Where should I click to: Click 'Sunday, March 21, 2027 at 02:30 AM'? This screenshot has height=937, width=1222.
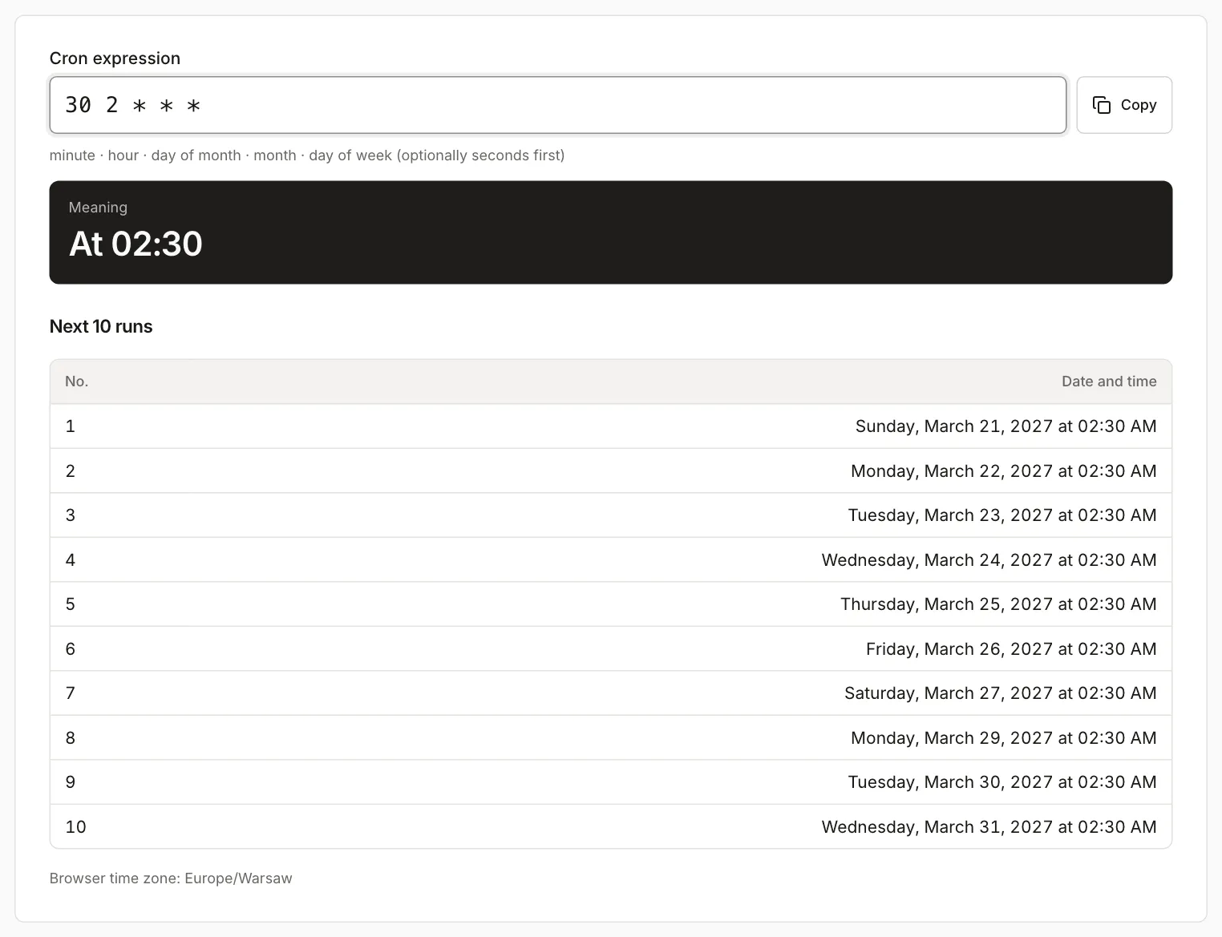click(x=1006, y=426)
